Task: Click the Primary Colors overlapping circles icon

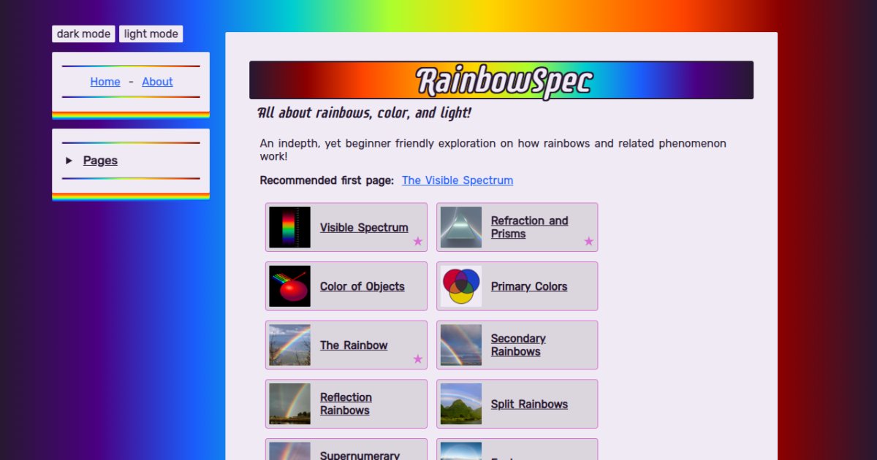Action: click(x=461, y=286)
